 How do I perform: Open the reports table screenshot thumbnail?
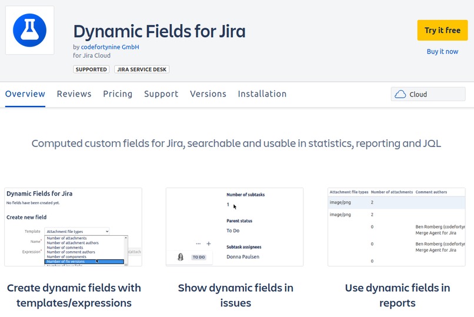(396, 227)
